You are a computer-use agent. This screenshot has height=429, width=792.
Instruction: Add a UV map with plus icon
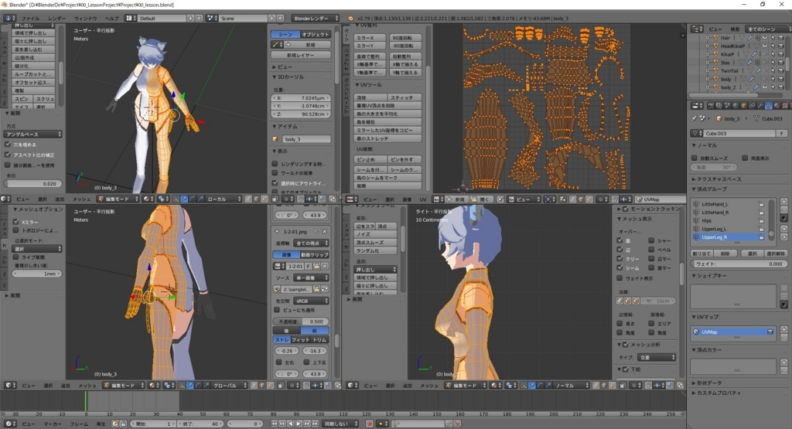tap(784, 329)
